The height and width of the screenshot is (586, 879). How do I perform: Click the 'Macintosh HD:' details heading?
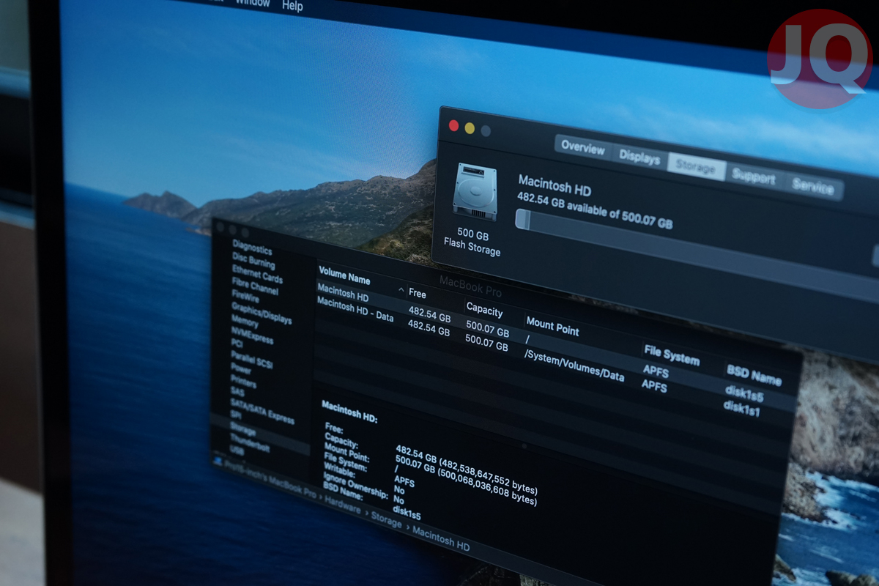[349, 412]
